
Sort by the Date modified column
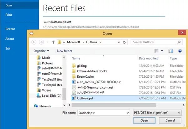pyautogui.click(x=149, y=58)
